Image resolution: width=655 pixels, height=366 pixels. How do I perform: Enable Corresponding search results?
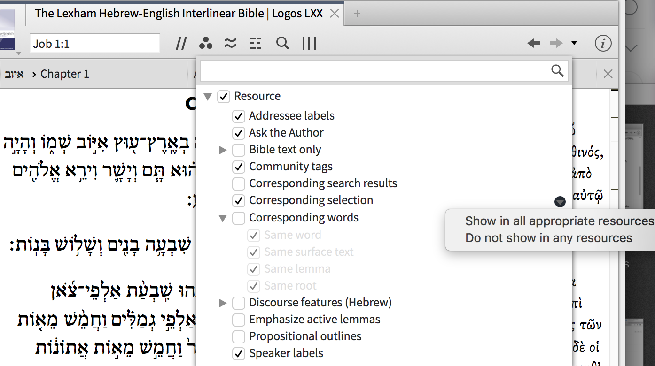click(239, 183)
